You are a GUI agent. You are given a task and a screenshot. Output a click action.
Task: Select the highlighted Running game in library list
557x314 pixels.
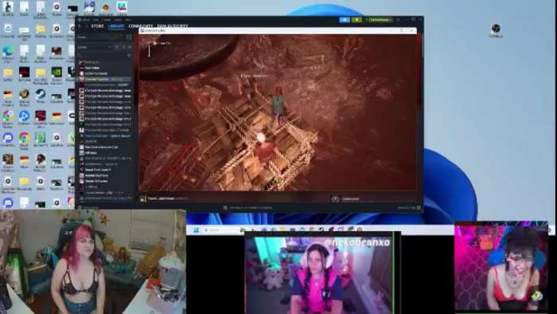104,80
